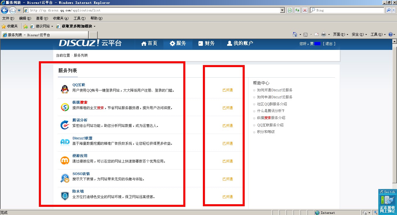Click the add-to-favorites-bar star icon
Viewport: 397px width, 215px height.
coord(25,26)
